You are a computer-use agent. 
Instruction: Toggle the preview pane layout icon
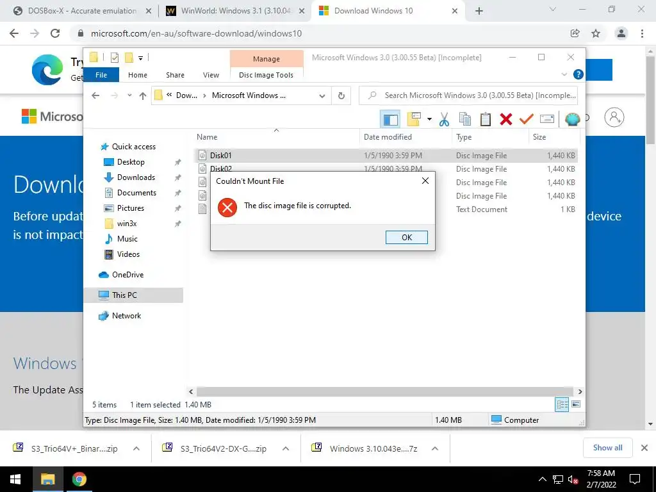click(390, 119)
